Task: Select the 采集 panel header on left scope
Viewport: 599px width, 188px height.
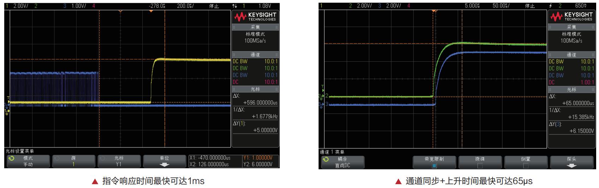Action: pyautogui.click(x=255, y=27)
